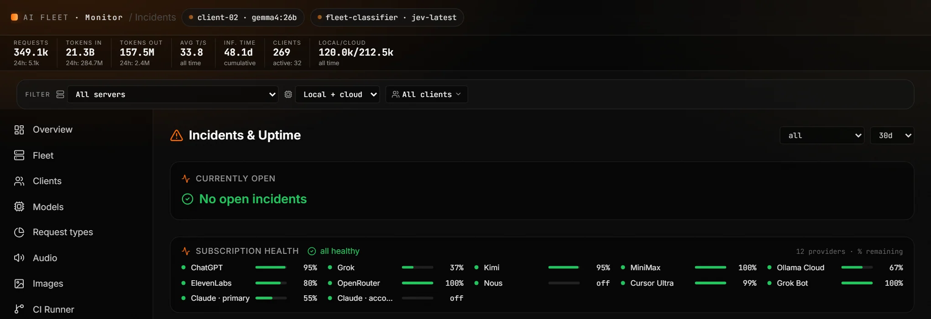Screen dimensions: 931x319
Task: Open the All clients dropdown
Action: pyautogui.click(x=427, y=94)
